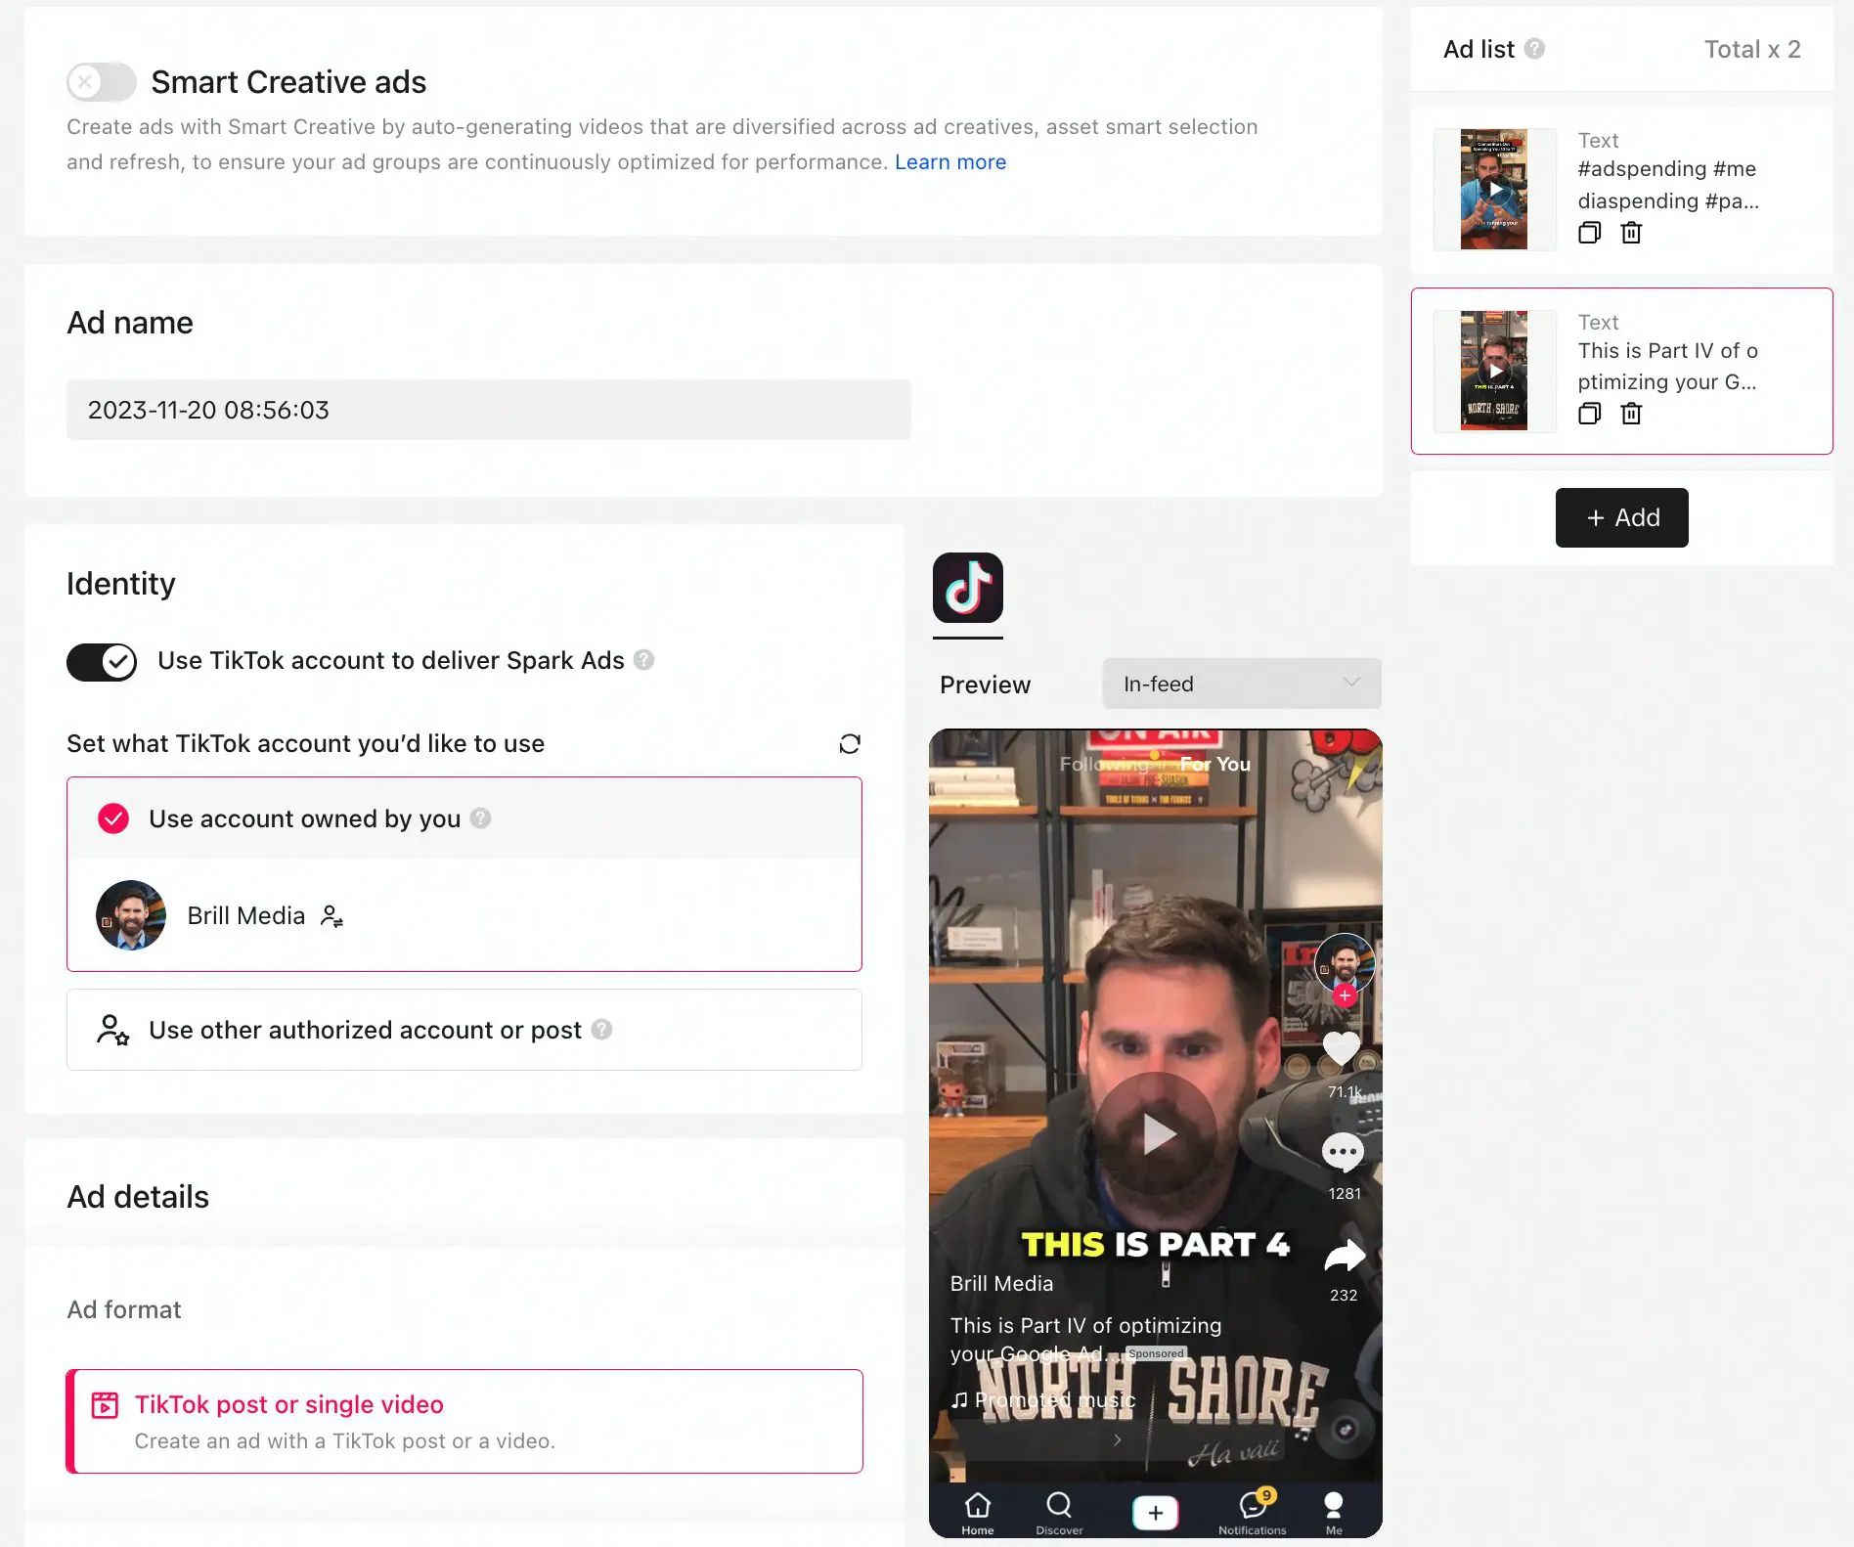This screenshot has height=1547, width=1854.
Task: Click the Ad name input field
Action: 489,410
